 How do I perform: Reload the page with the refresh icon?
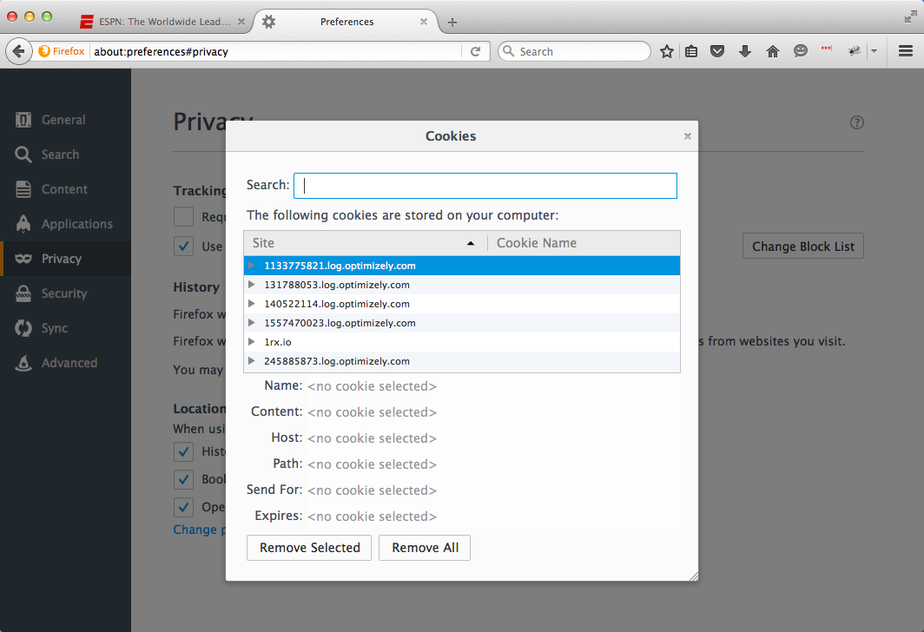click(x=476, y=51)
